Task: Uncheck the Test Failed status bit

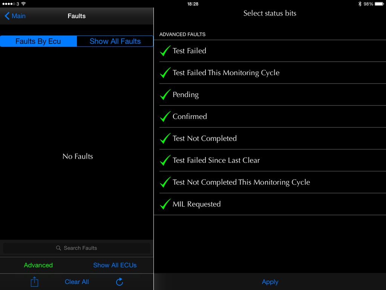Action: 165,51
